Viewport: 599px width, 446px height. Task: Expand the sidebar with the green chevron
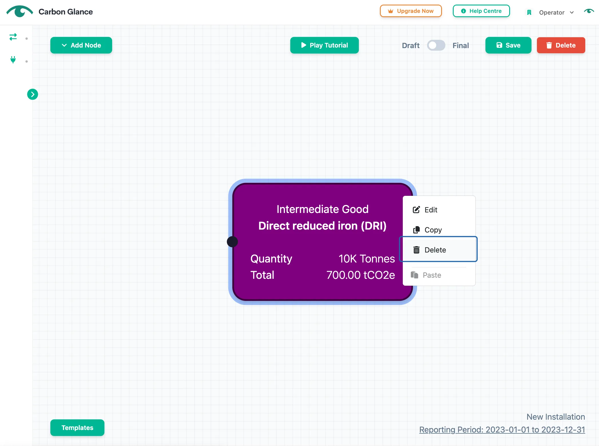pos(33,94)
